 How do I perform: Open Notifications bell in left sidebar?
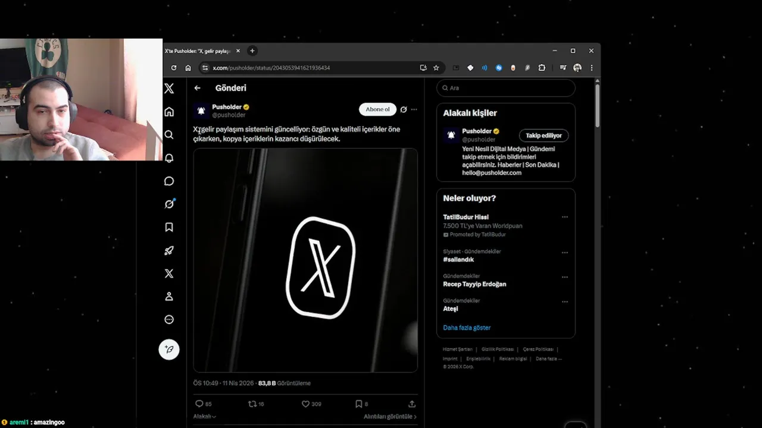coord(169,158)
